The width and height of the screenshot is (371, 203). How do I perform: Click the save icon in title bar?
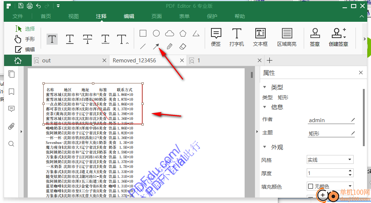pos(21,6)
